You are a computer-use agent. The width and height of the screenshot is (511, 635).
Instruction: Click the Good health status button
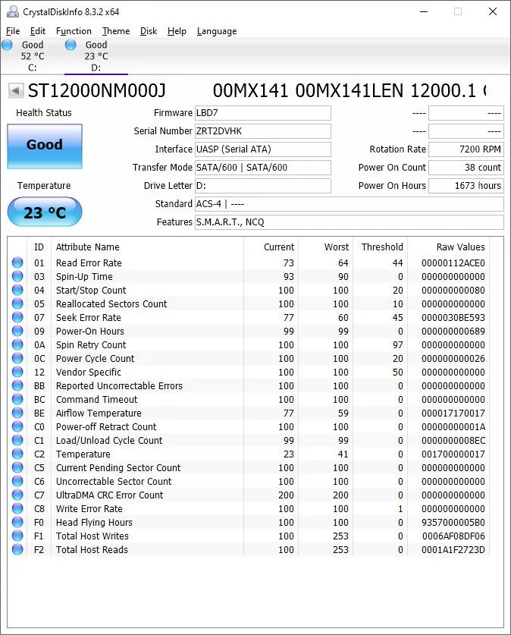point(45,146)
